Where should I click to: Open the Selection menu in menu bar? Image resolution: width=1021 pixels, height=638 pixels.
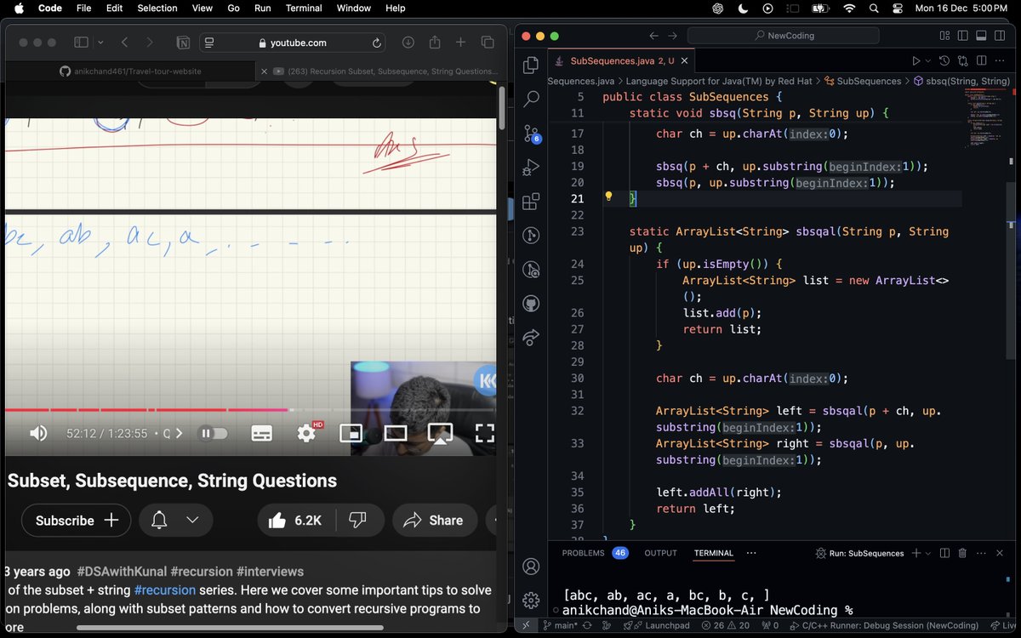(157, 8)
